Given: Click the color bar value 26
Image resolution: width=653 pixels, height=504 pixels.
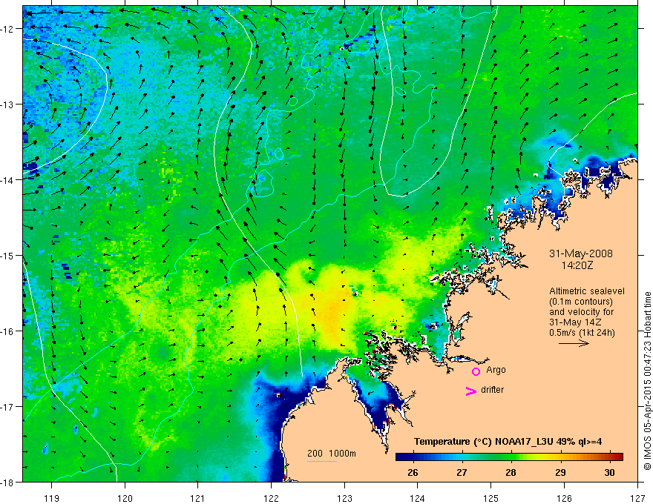Looking at the screenshot, I should pyautogui.click(x=413, y=472).
